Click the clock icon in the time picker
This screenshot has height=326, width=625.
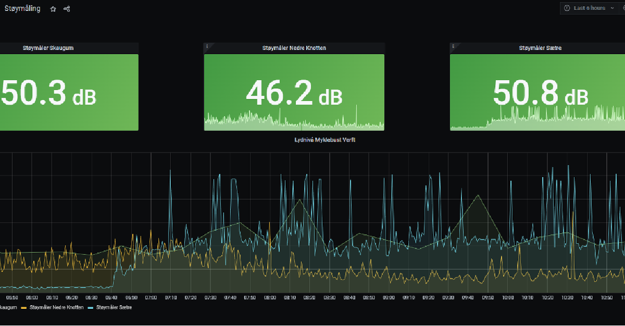pyautogui.click(x=568, y=8)
